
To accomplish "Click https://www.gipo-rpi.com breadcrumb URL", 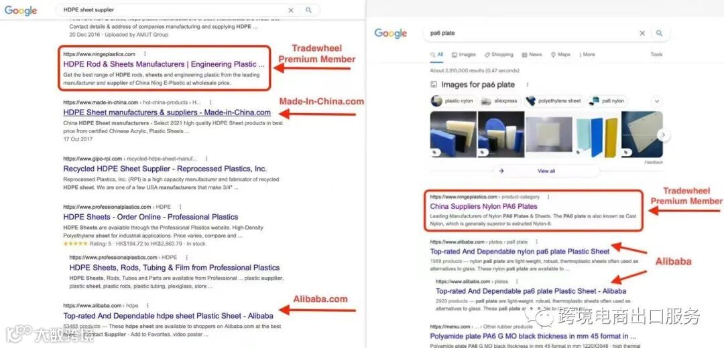I will click(130, 159).
